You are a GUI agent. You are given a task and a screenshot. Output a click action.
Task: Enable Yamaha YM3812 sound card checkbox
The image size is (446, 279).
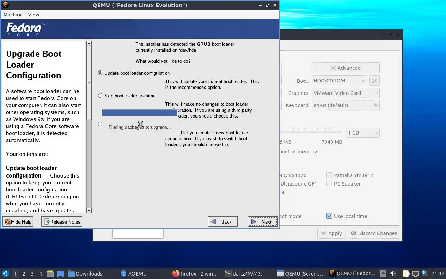tap(329, 175)
